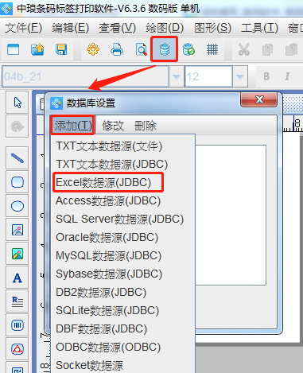
Task: Choose Sybase数据源(JDBC) entry
Action: tap(122, 274)
